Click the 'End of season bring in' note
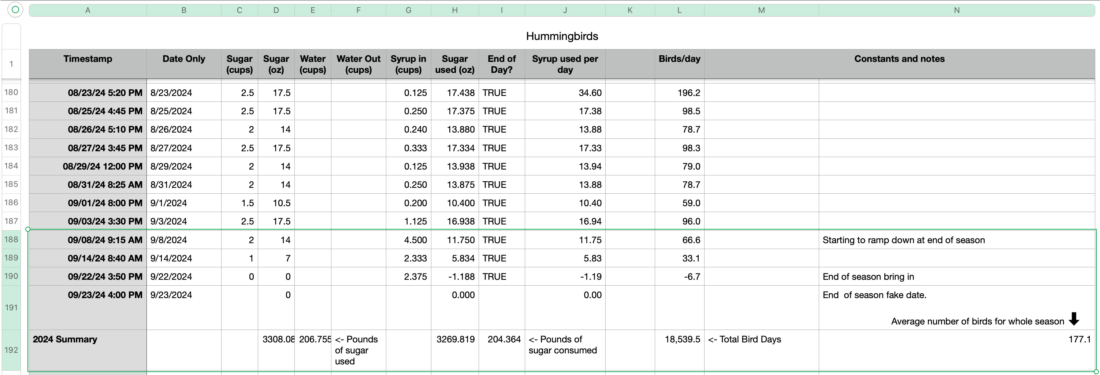The image size is (1100, 375). coord(868,277)
